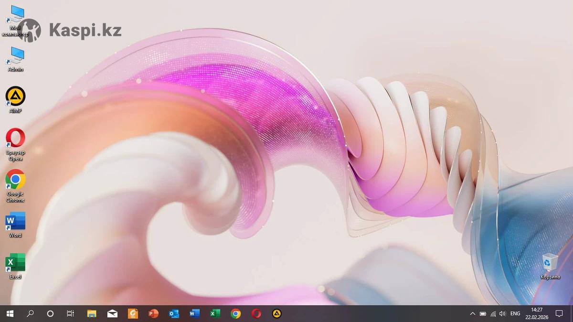Screen dimensions: 573x322
Task: Open the Windows Start menu
Action: [x=10, y=314]
